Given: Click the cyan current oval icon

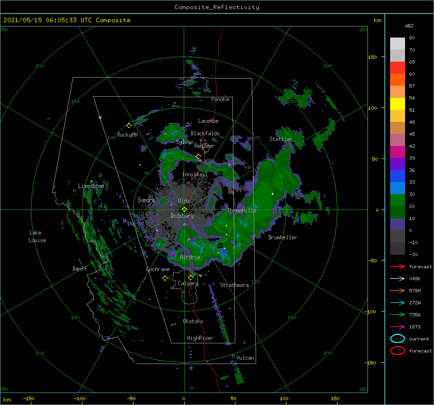Looking at the screenshot, I should [397, 339].
